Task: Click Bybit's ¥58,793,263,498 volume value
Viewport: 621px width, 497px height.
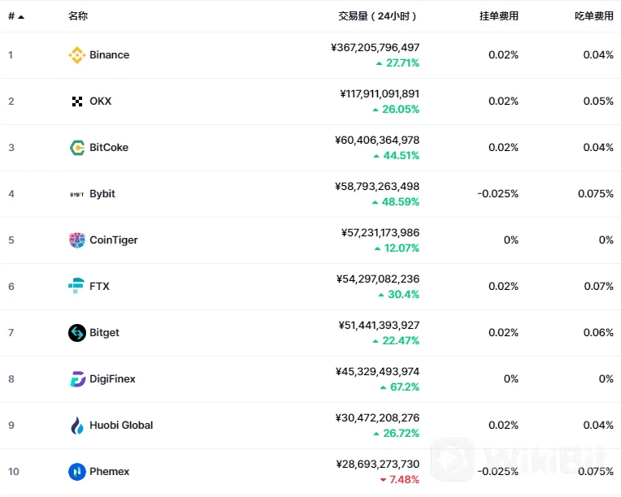Action: [x=377, y=187]
